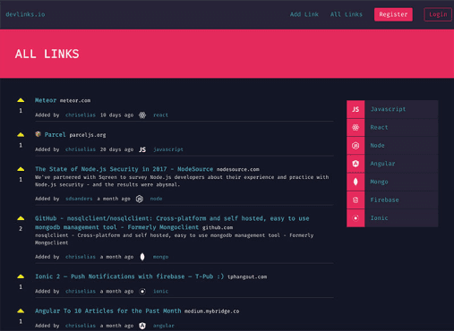Click the vote count 2 on nosqlclient row
This screenshot has width=454, height=331.
pyautogui.click(x=21, y=229)
